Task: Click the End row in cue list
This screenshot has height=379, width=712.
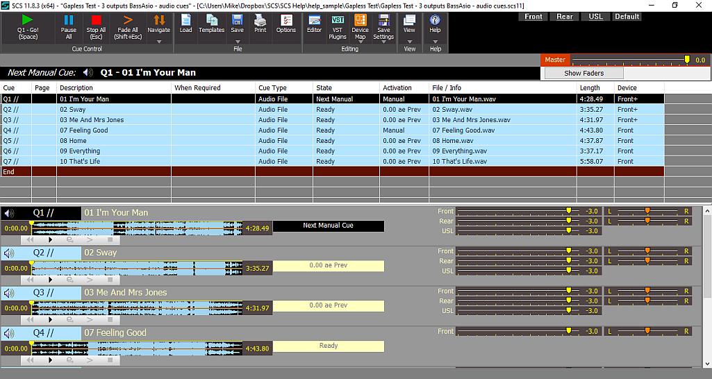Action: point(333,171)
